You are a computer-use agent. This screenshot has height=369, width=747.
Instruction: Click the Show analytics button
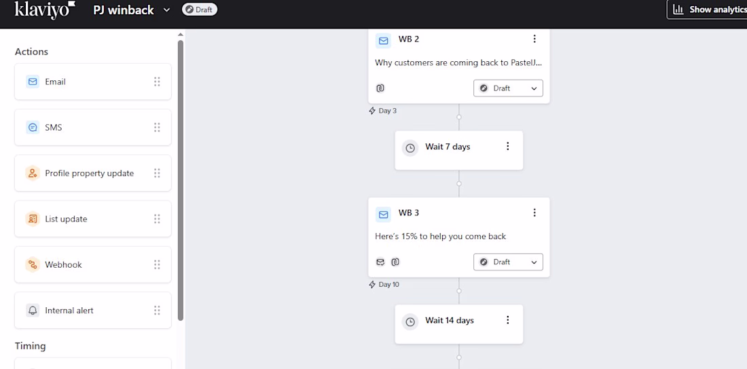(x=709, y=10)
